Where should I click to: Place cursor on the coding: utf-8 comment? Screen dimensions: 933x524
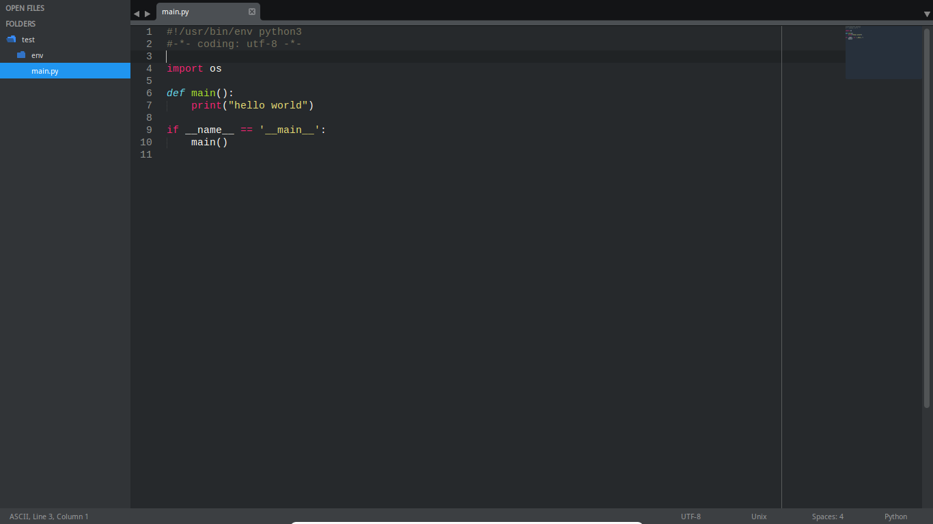pos(234,44)
